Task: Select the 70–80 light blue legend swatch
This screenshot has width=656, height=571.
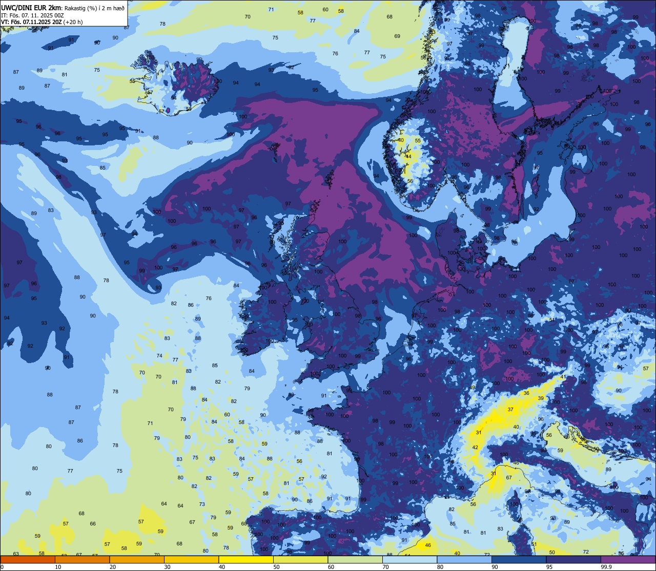Action: click(409, 560)
